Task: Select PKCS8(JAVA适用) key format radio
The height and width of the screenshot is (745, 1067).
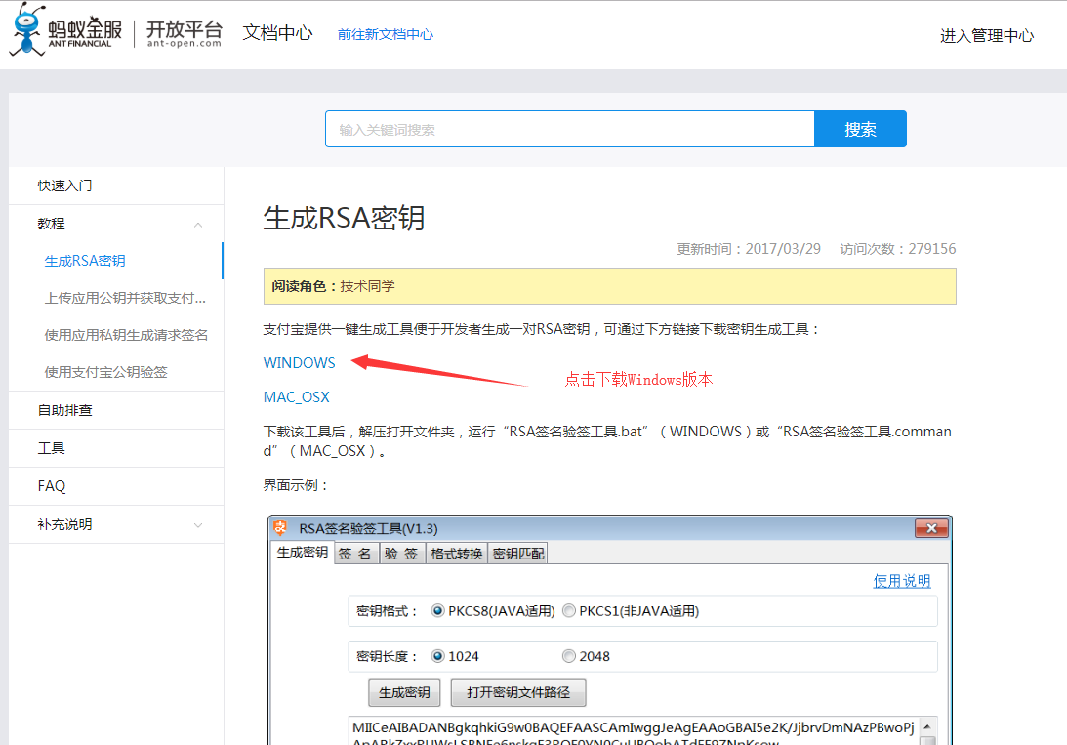Action: point(437,611)
